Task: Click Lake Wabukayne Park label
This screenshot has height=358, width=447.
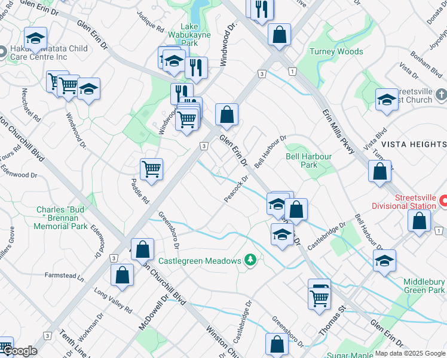Action: pyautogui.click(x=189, y=35)
